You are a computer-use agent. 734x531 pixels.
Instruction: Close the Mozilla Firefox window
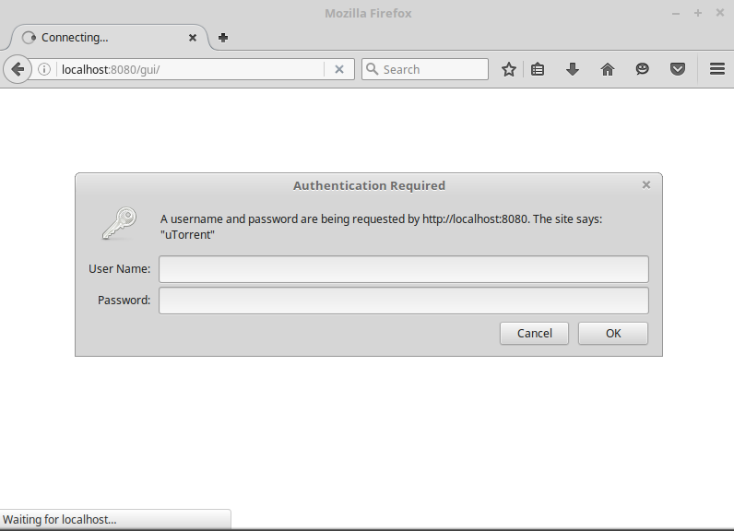coord(720,13)
